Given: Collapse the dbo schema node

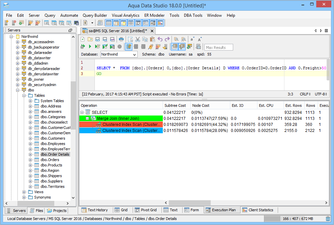Looking at the screenshot, I should (x=17, y=90).
